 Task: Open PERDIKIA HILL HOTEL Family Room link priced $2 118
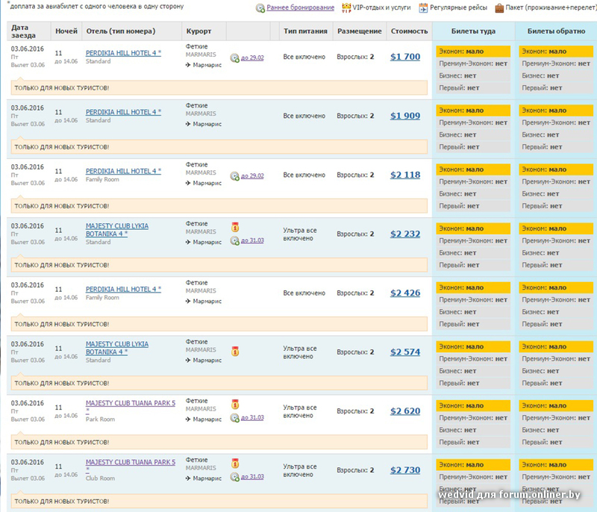pyautogui.click(x=123, y=172)
